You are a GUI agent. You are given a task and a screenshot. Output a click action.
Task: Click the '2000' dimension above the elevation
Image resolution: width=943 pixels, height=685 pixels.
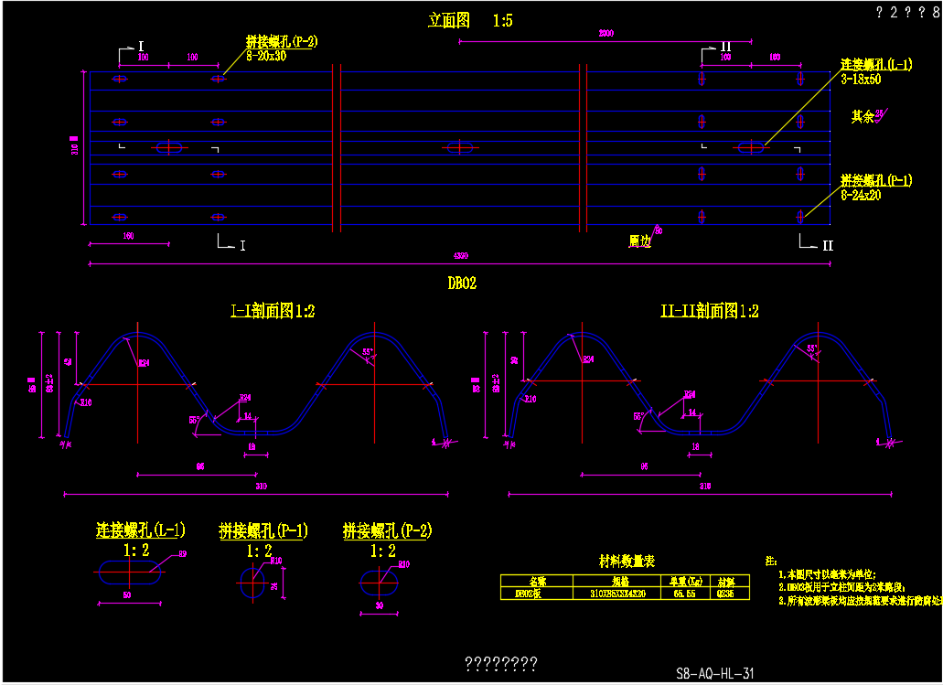(606, 34)
